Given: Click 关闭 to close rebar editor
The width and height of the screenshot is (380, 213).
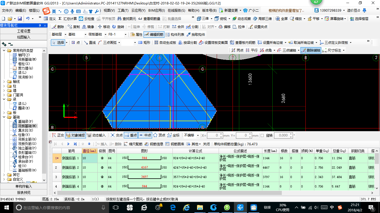Looking at the screenshot, I should click(206, 144).
